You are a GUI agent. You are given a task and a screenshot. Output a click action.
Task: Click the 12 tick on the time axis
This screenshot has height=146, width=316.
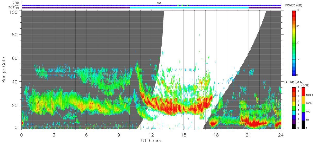[151, 135]
